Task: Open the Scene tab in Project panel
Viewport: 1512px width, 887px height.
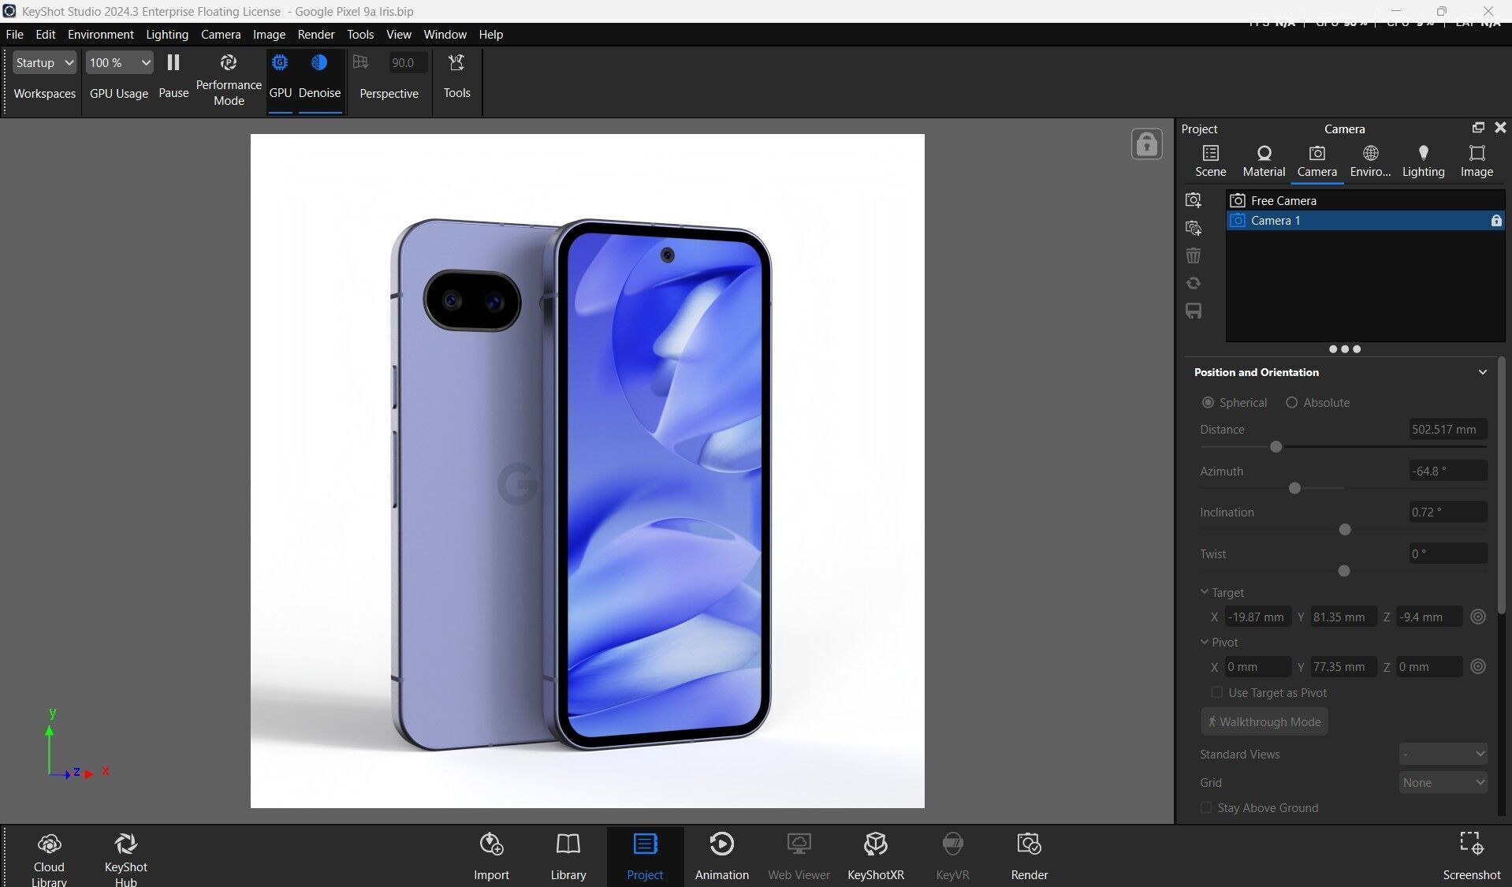Action: coord(1210,161)
